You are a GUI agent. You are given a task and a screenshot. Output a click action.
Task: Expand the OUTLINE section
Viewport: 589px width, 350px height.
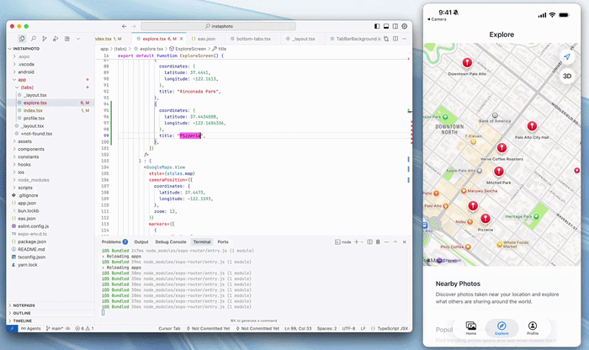point(24,313)
